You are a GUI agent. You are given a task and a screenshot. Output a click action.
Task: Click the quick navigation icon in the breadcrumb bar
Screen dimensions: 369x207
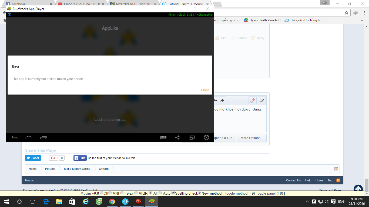[336, 169]
